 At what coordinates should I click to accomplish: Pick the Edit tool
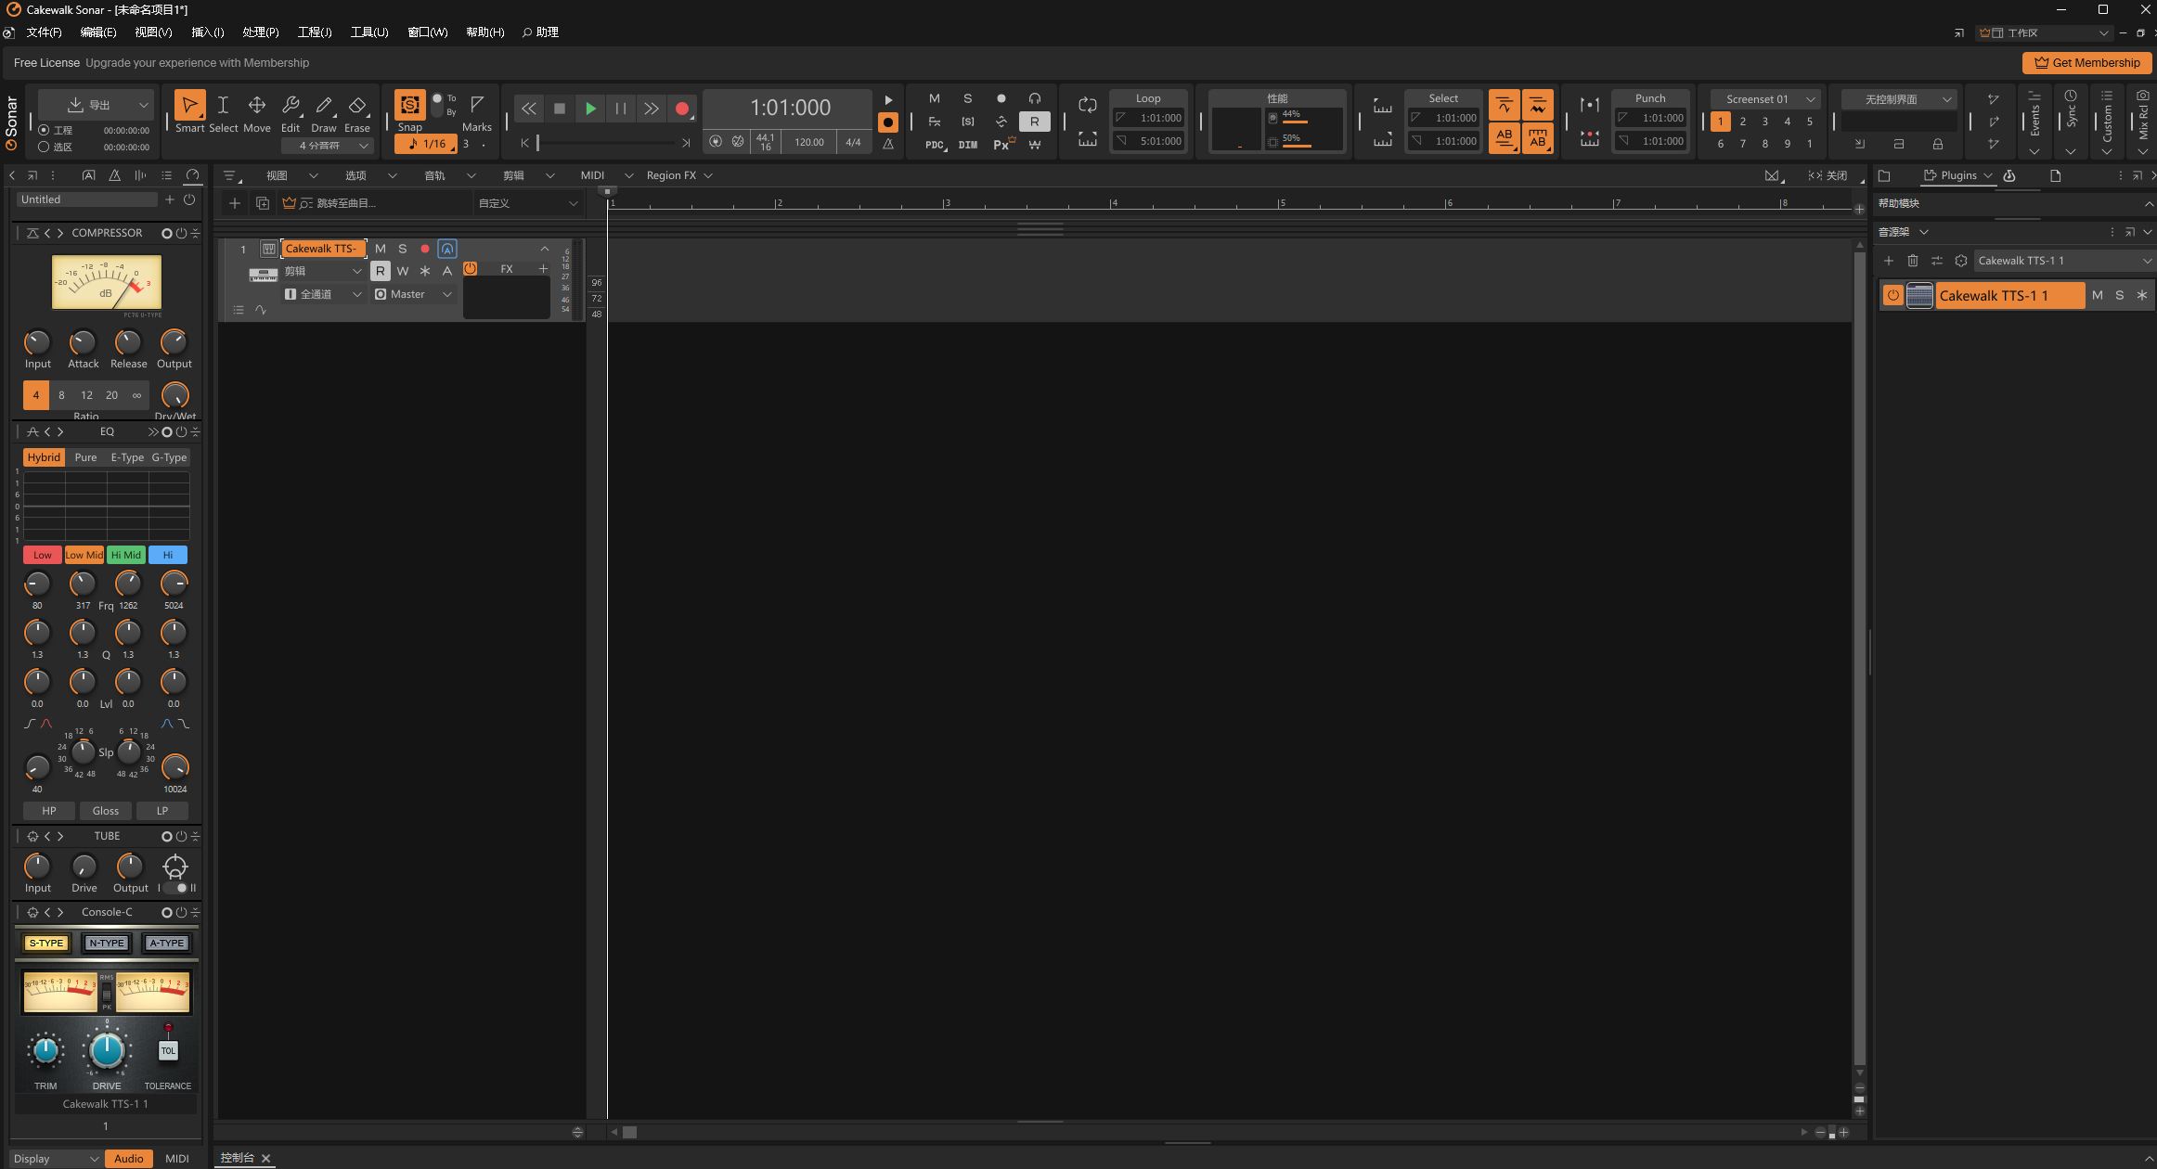click(x=291, y=105)
